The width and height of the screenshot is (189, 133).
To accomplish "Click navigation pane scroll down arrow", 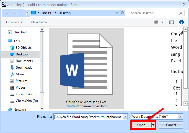I will pos(42,109).
